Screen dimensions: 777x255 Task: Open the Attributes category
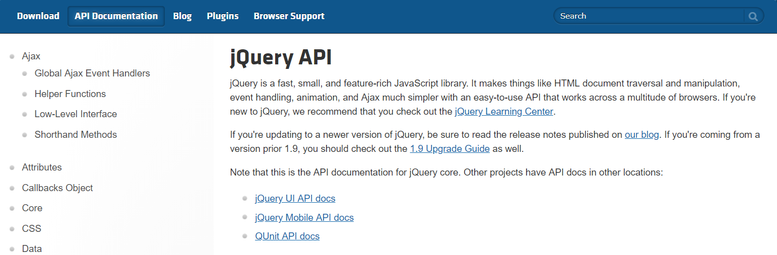pos(42,167)
